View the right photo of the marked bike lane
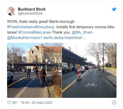The height and width of the screenshot is (109, 123). 89,70
